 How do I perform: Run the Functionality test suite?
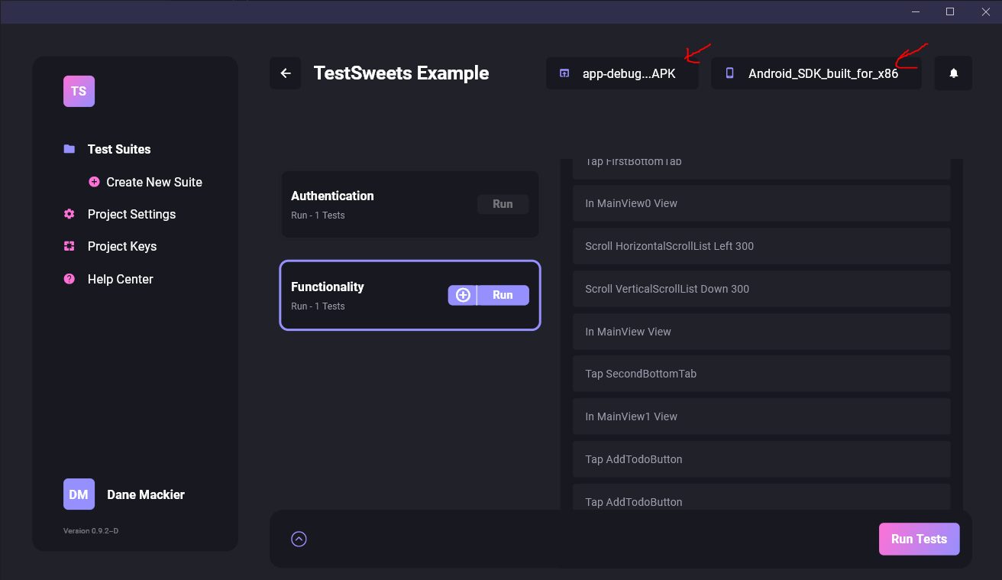[503, 295]
